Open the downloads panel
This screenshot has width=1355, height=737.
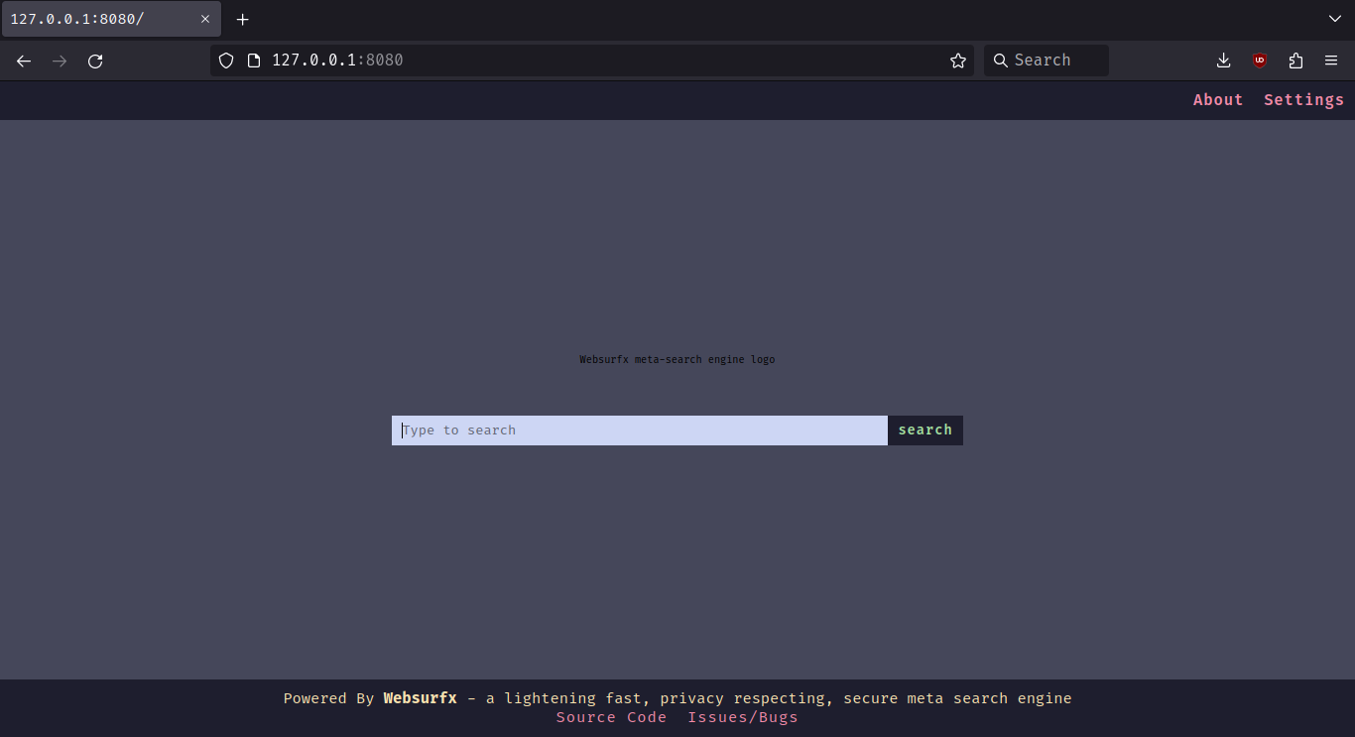point(1224,61)
